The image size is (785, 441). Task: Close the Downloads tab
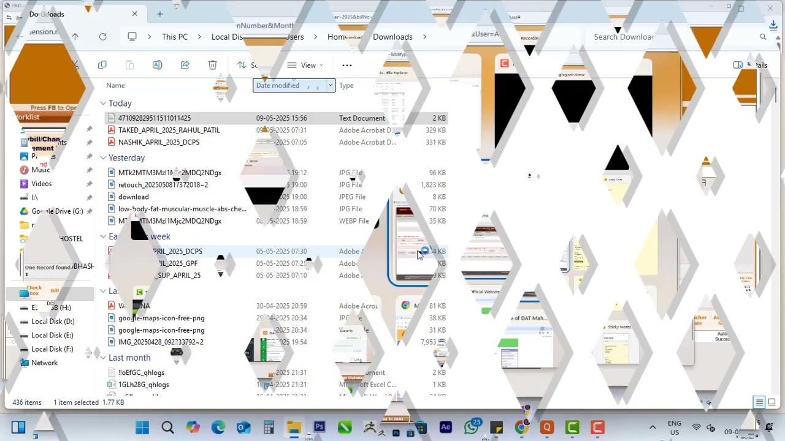pyautogui.click(x=135, y=13)
